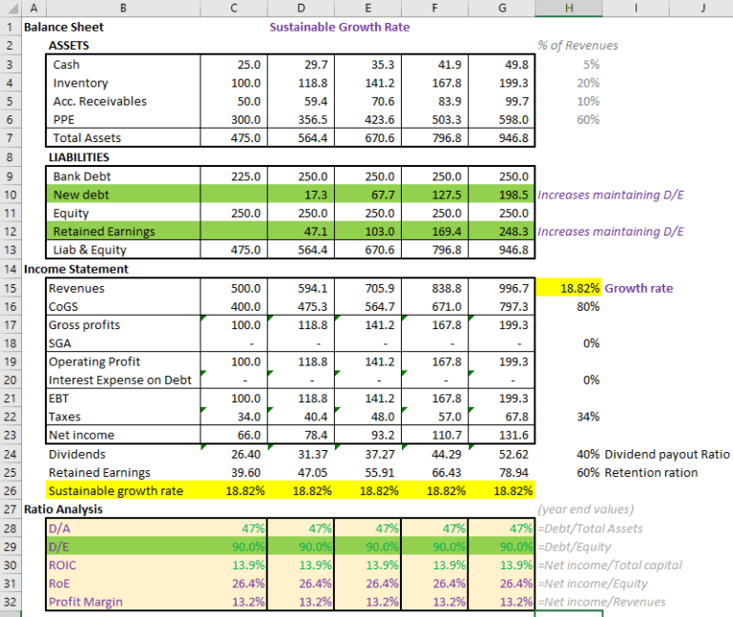Select column F header
This screenshot has height=617, width=733.
(435, 8)
